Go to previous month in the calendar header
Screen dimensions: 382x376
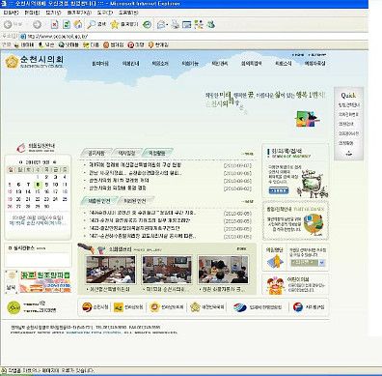(21, 162)
